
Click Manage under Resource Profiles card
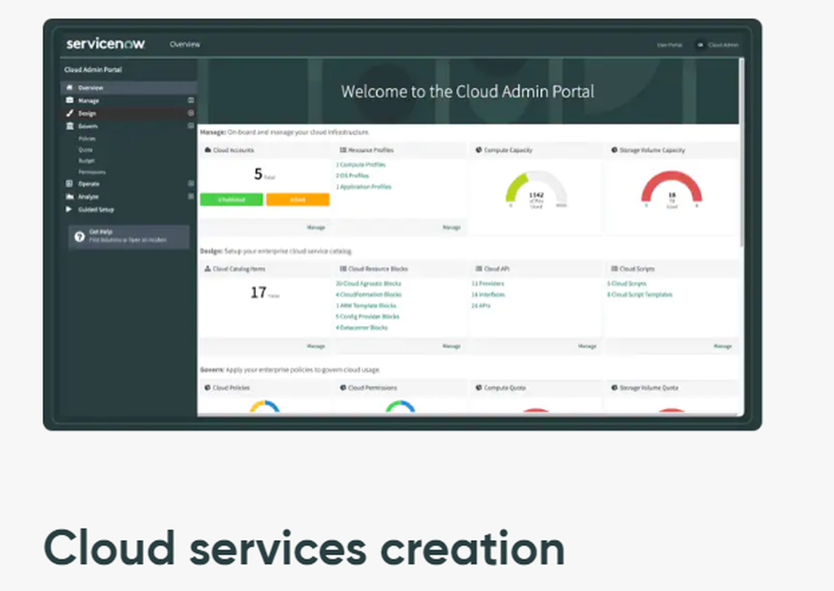pyautogui.click(x=451, y=228)
